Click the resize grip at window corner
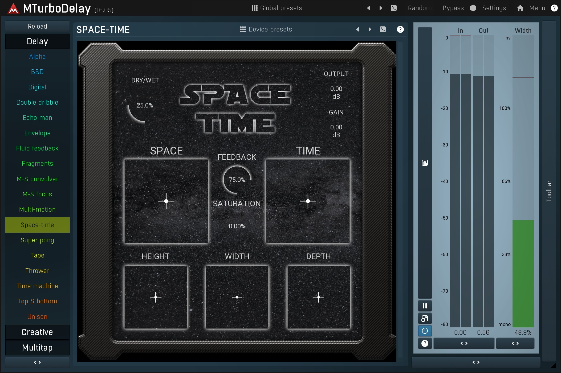The width and height of the screenshot is (561, 373). click(x=554, y=366)
